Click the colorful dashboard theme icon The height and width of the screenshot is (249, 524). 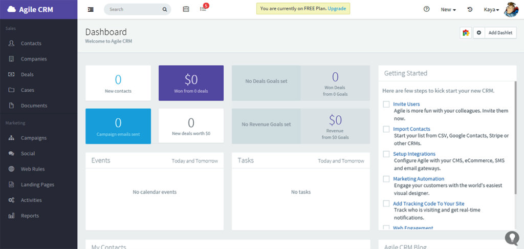coord(466,33)
